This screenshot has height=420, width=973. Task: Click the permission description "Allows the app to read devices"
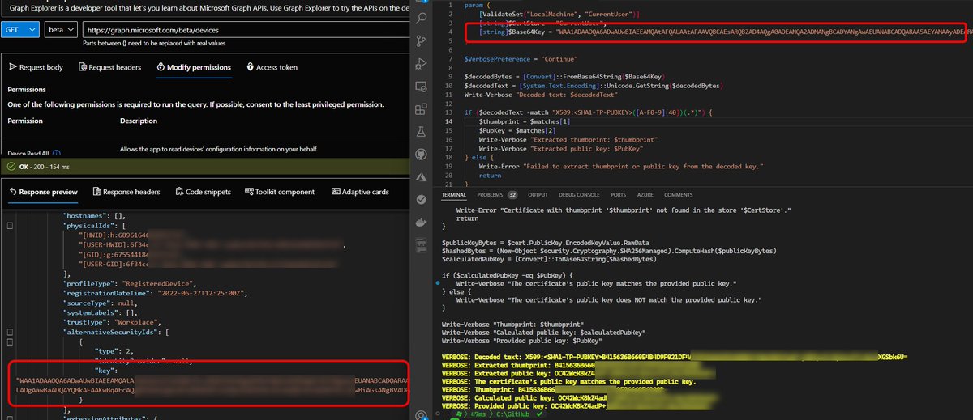(219, 149)
